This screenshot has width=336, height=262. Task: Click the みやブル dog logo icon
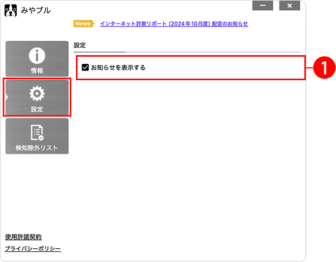coord(11,10)
